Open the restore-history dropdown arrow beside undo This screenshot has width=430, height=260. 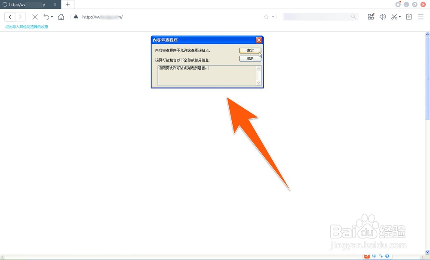[x=52, y=17]
